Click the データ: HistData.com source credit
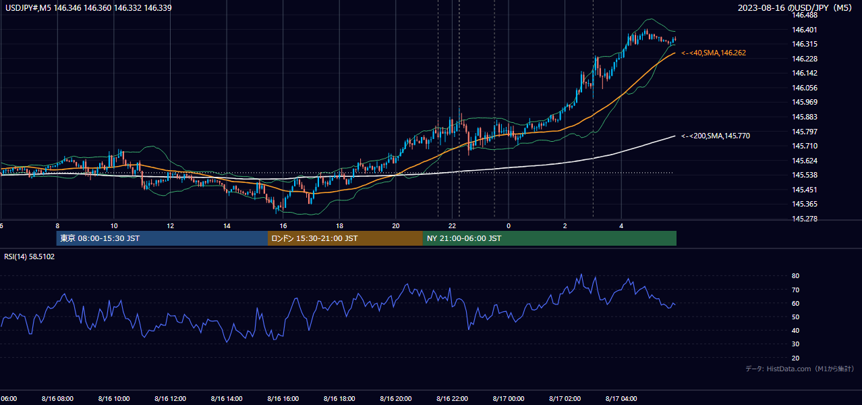862x405 pixels. point(800,369)
